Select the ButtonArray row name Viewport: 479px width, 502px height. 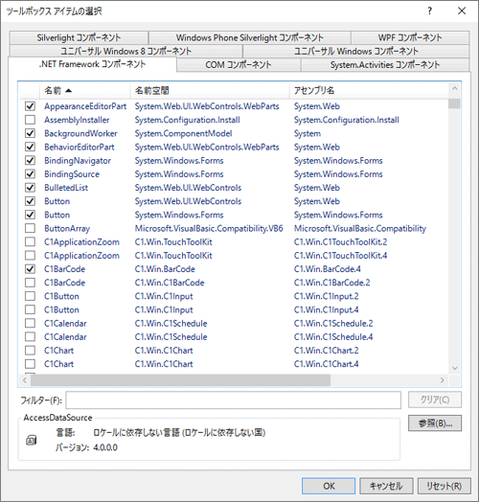tap(67, 229)
